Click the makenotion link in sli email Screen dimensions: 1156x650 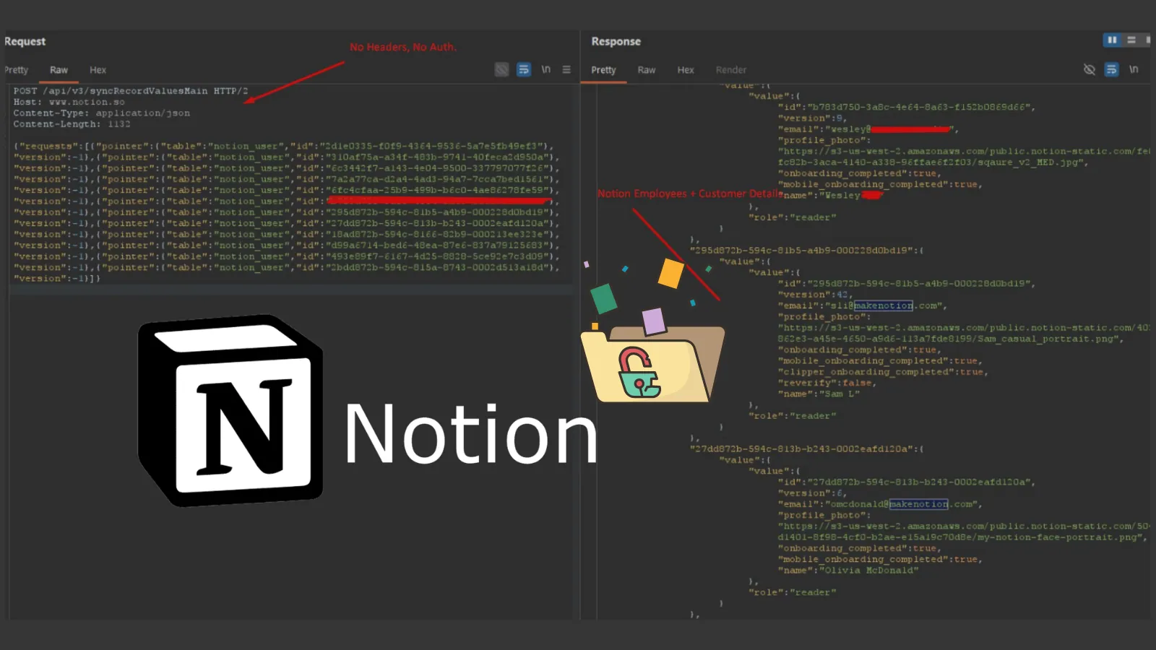tap(884, 305)
